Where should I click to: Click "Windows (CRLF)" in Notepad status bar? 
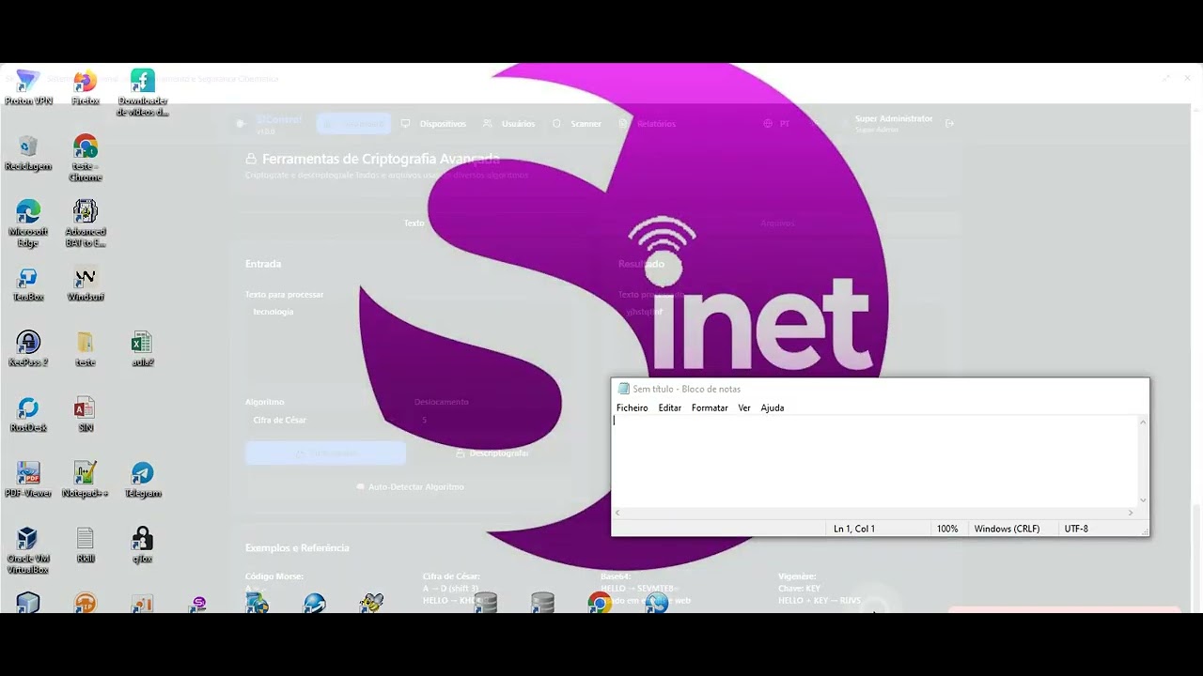[1007, 529]
